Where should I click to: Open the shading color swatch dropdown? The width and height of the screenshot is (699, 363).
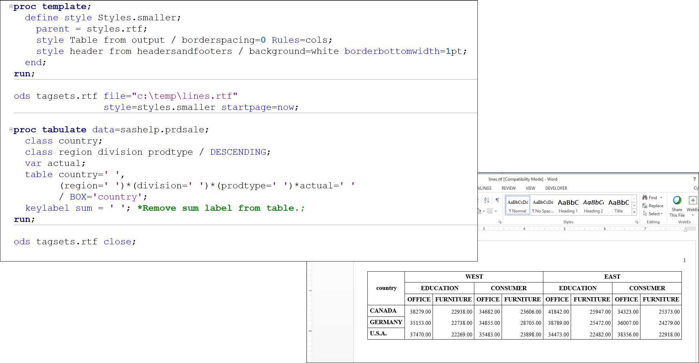483,211
